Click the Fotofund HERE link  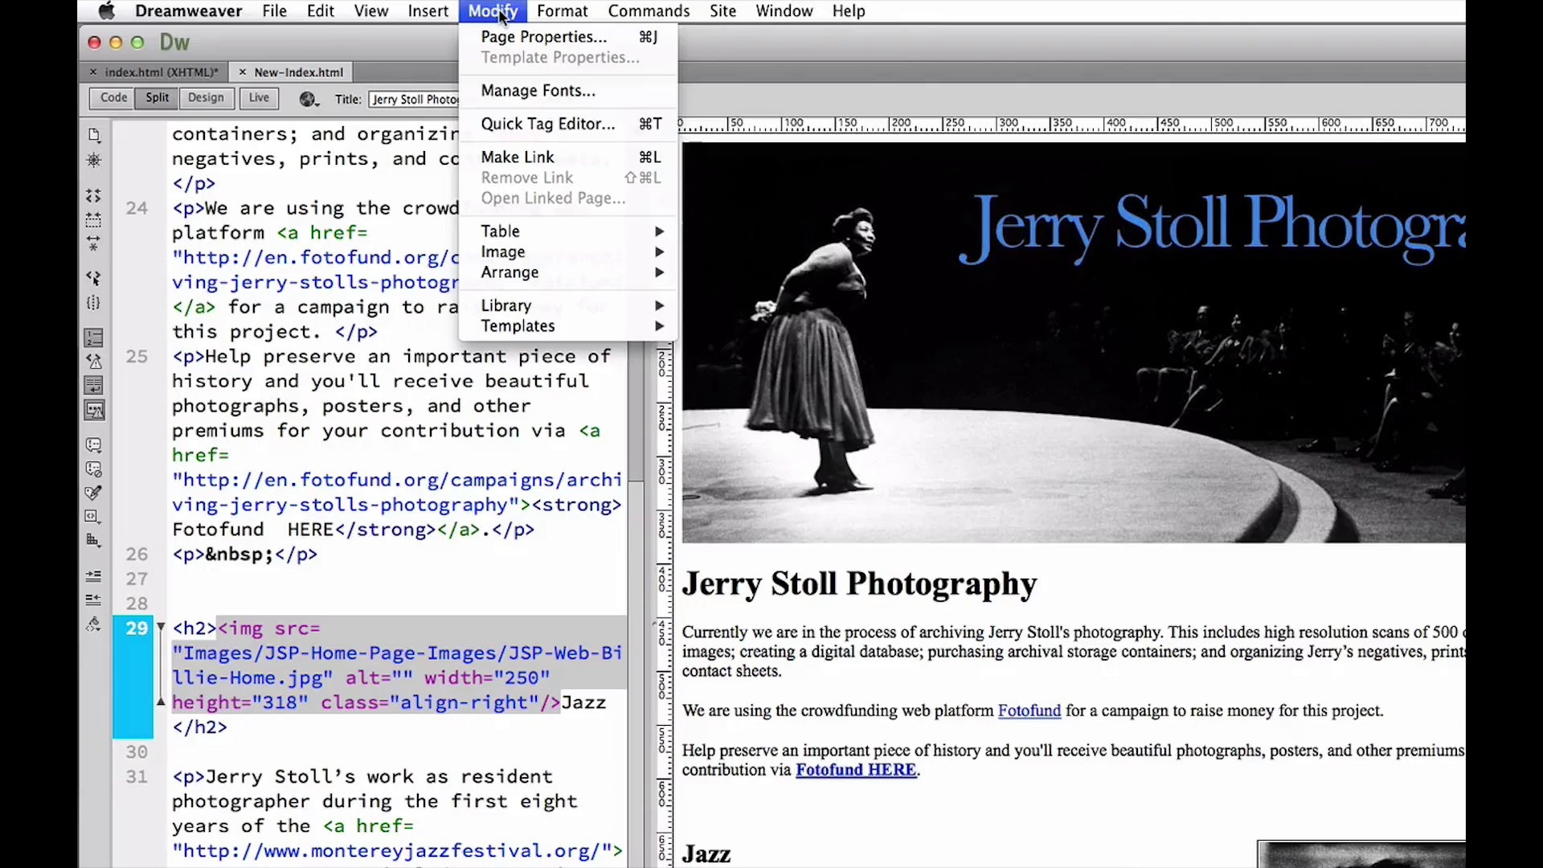tap(856, 770)
